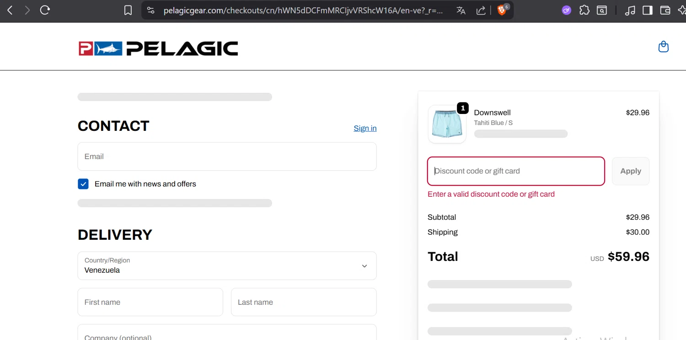Click the Downswell shorts thumbnail

click(x=447, y=124)
